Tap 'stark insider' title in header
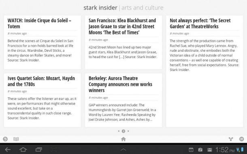 [x=100, y=8]
